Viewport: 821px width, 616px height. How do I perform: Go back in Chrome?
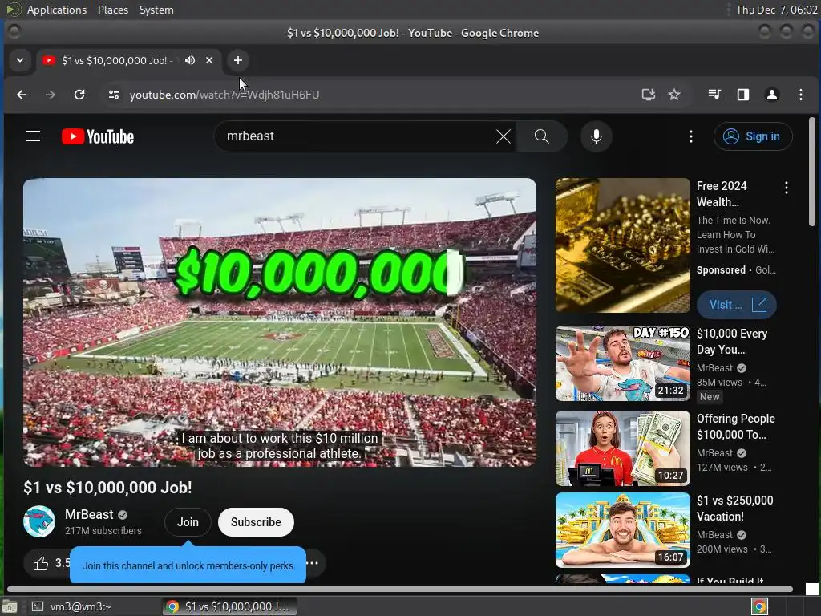pyautogui.click(x=22, y=95)
